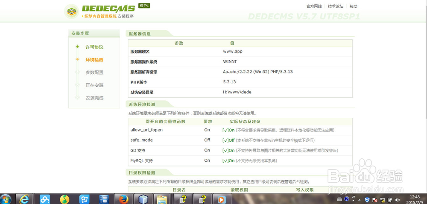Viewport: 427px width, 204px height.
Task: Open the VirtualBox cube taskbar icon
Action: click(143, 199)
